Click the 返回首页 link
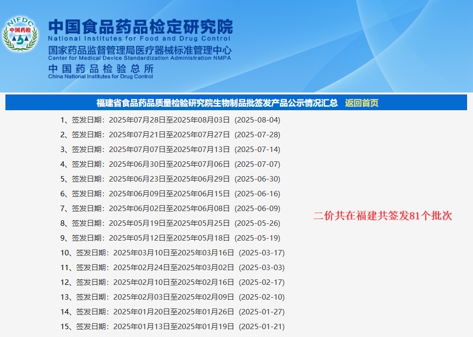Viewport: 473px width, 337px height. (361, 103)
